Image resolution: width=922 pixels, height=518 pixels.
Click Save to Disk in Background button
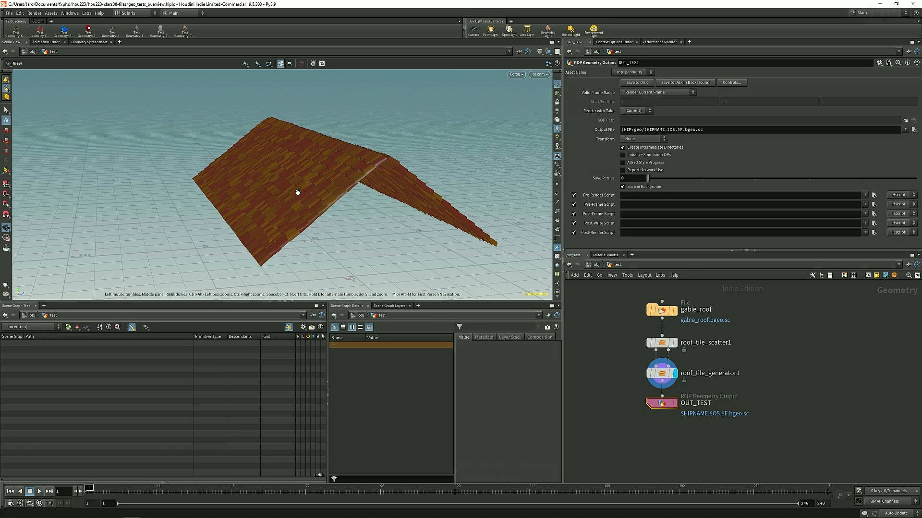(x=685, y=82)
